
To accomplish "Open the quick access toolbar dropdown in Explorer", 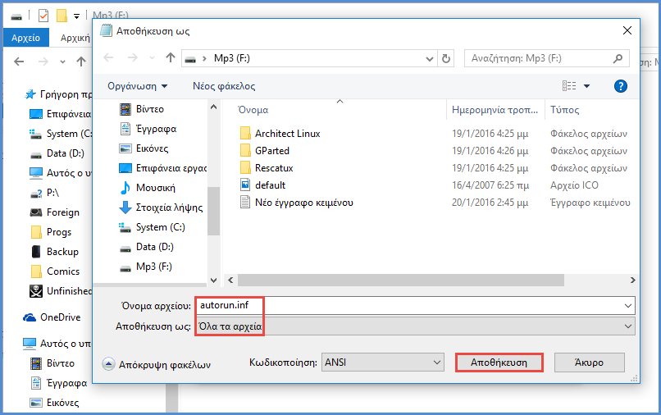I will 76,16.
